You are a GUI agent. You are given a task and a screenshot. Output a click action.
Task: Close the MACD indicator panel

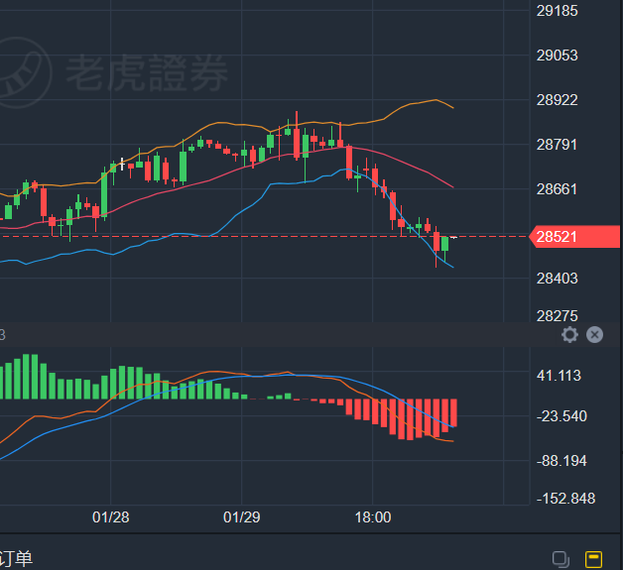tap(594, 335)
